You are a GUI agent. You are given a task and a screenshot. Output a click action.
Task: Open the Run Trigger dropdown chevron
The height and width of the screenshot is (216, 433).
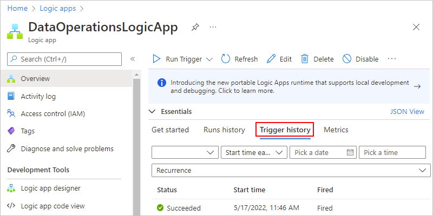pos(209,59)
